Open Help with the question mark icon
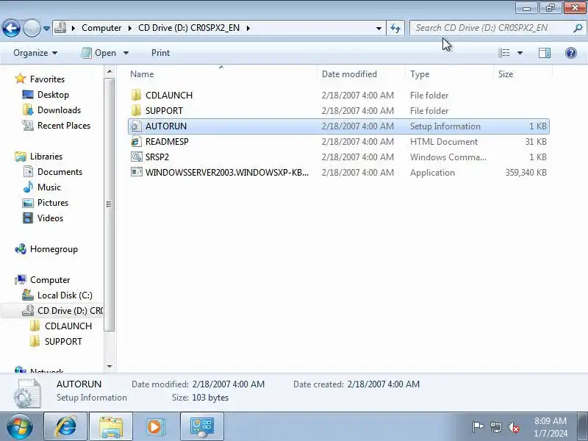Screen dimensions: 588x441 [x=571, y=53]
